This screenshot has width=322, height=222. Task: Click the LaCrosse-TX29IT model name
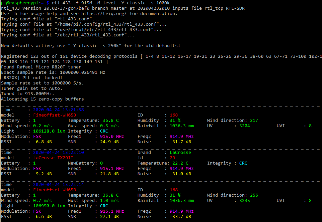[x=53, y=158]
